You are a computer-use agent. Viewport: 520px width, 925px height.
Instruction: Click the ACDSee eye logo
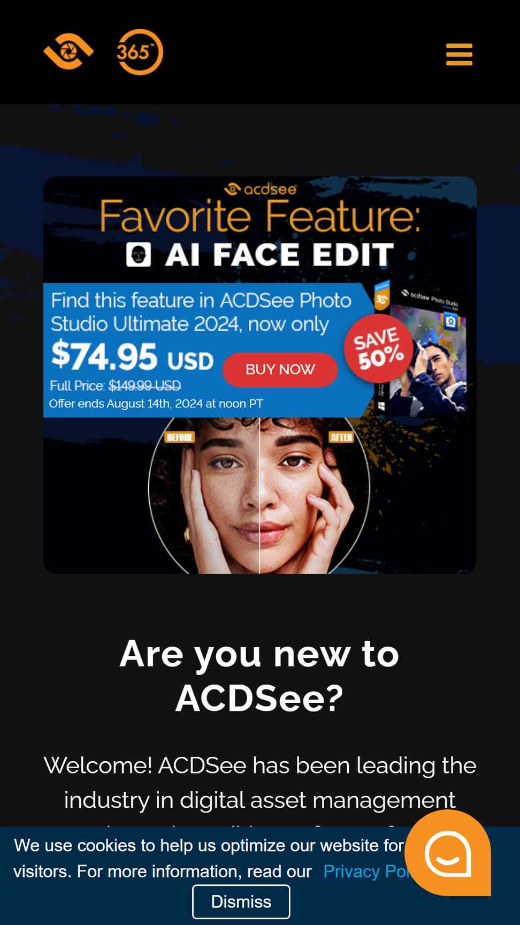point(68,51)
